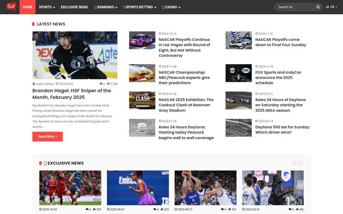Open Rolex 24 badge thumbnail
The height and width of the screenshot is (214, 343).
pos(142,128)
